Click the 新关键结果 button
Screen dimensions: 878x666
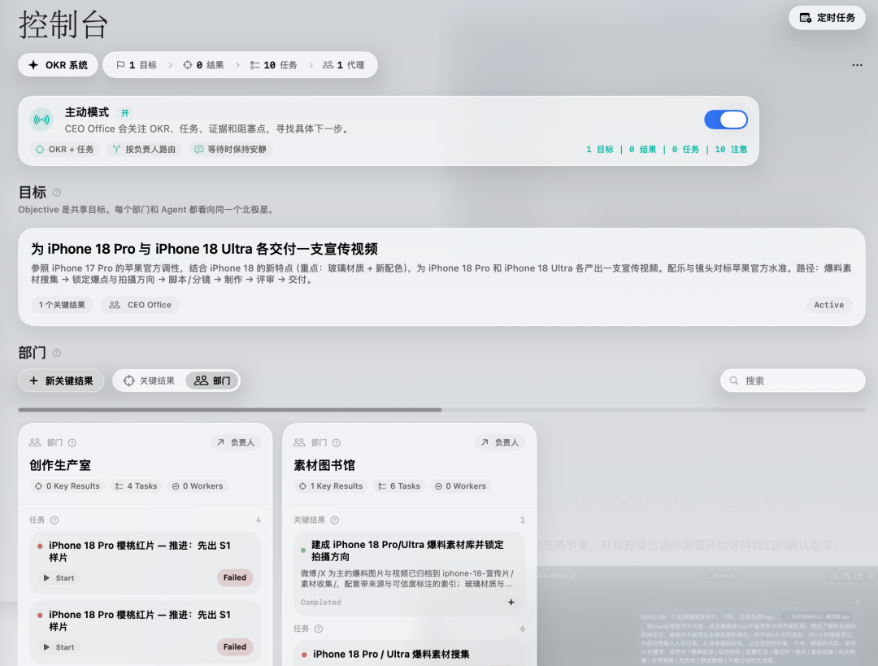click(61, 381)
